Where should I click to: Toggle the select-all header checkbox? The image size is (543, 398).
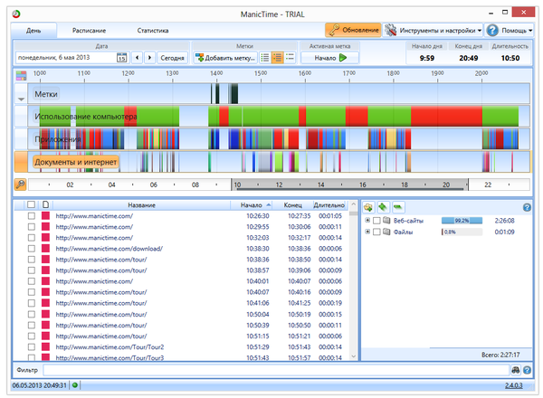tap(31, 204)
